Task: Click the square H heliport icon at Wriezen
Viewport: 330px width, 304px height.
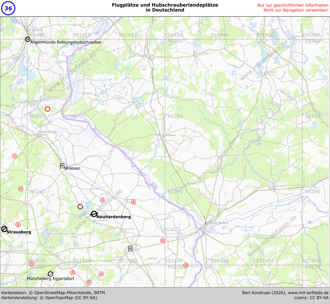Action: 62,165
